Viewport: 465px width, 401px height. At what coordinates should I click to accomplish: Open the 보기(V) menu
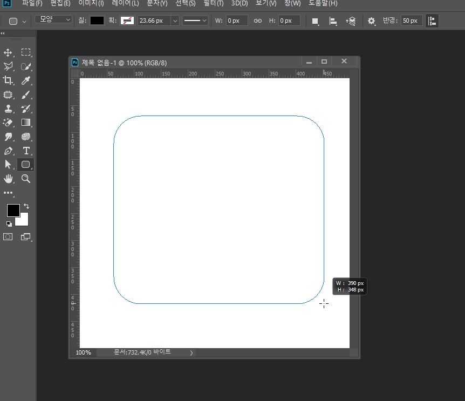266,3
